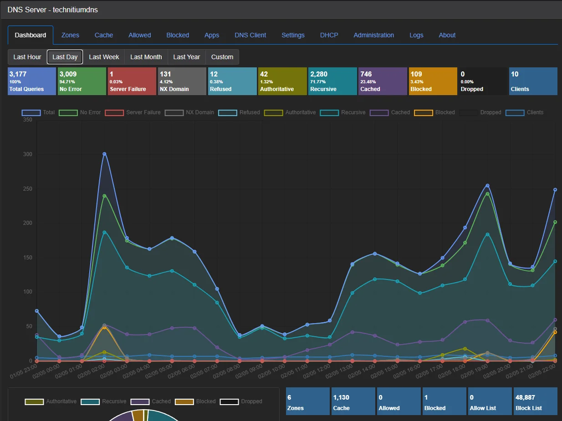Click the 48,887 Block List tile
This screenshot has height=421, width=562.
pyautogui.click(x=536, y=401)
